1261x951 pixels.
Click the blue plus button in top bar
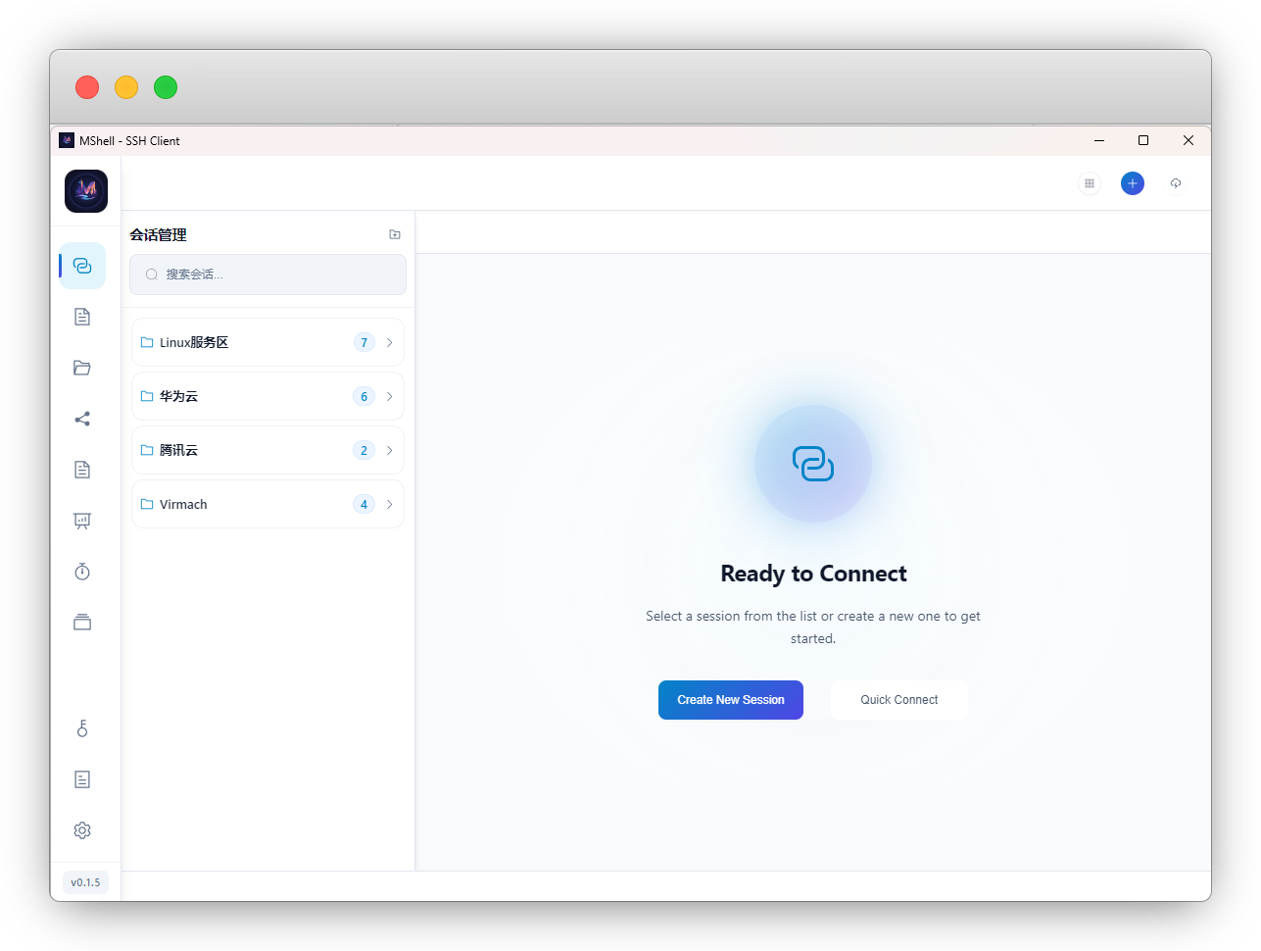point(1132,183)
